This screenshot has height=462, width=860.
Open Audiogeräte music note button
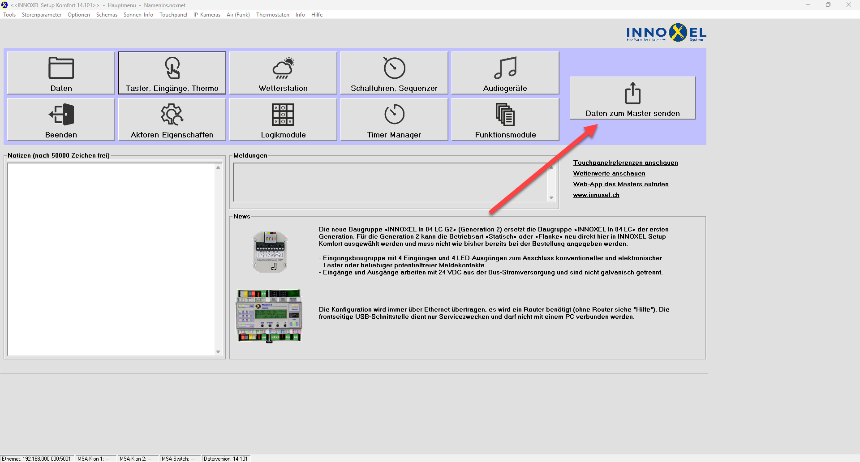505,73
